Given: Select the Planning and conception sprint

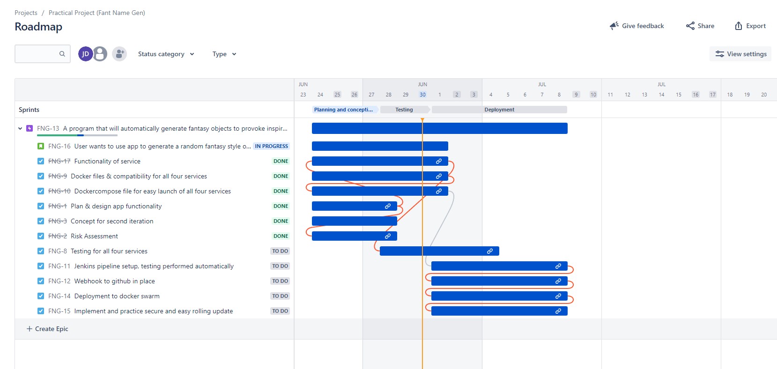Looking at the screenshot, I should pos(345,110).
